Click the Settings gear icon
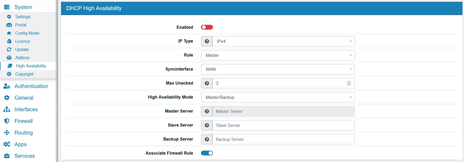Screen dimensions: 464x162 [9, 17]
